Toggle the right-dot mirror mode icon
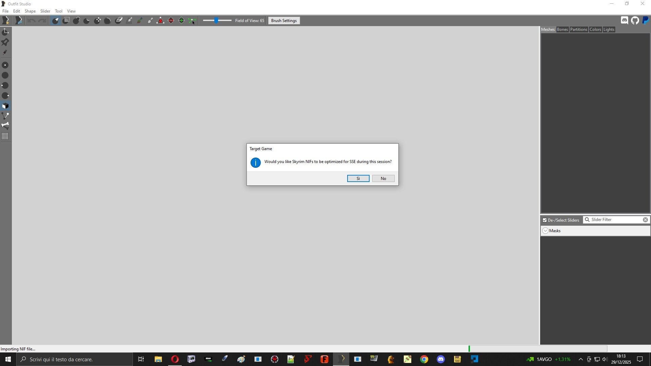Screen dimensions: 651x366 tap(5, 96)
